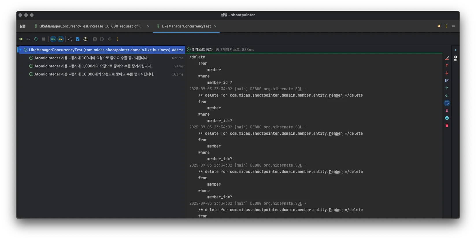This screenshot has width=476, height=240.
Task: Open the 성능 vertical side tab
Action: coord(455,58)
